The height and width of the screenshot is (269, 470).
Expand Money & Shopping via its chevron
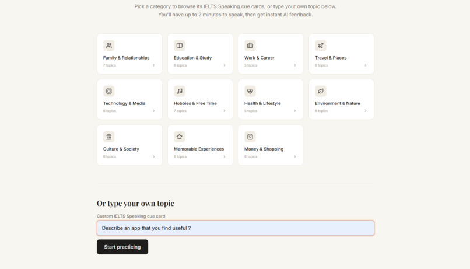coord(295,156)
